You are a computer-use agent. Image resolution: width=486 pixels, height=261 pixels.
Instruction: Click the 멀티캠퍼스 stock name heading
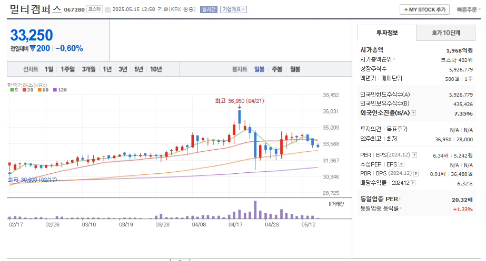click(x=36, y=9)
